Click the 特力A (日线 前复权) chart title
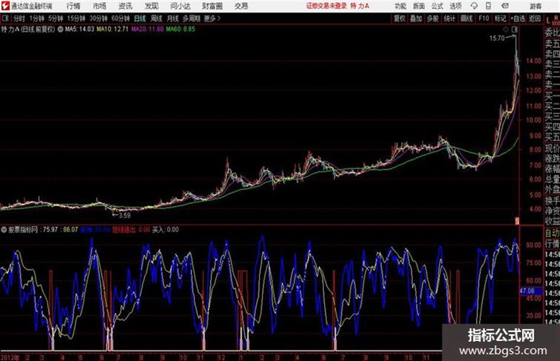This screenshot has width=560, height=361. coord(28,29)
